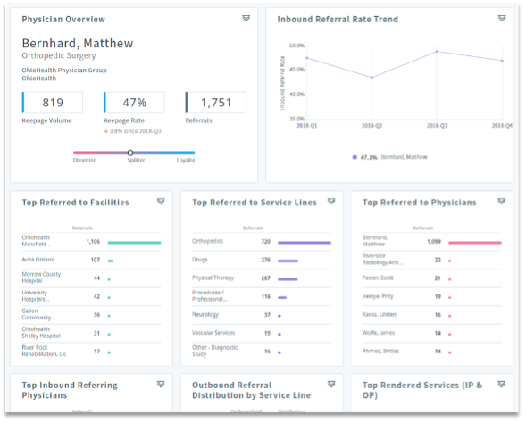This screenshot has width=526, height=423.
Task: Select Ohiohealth Shelby Hospital facility row
Action: [91, 333]
